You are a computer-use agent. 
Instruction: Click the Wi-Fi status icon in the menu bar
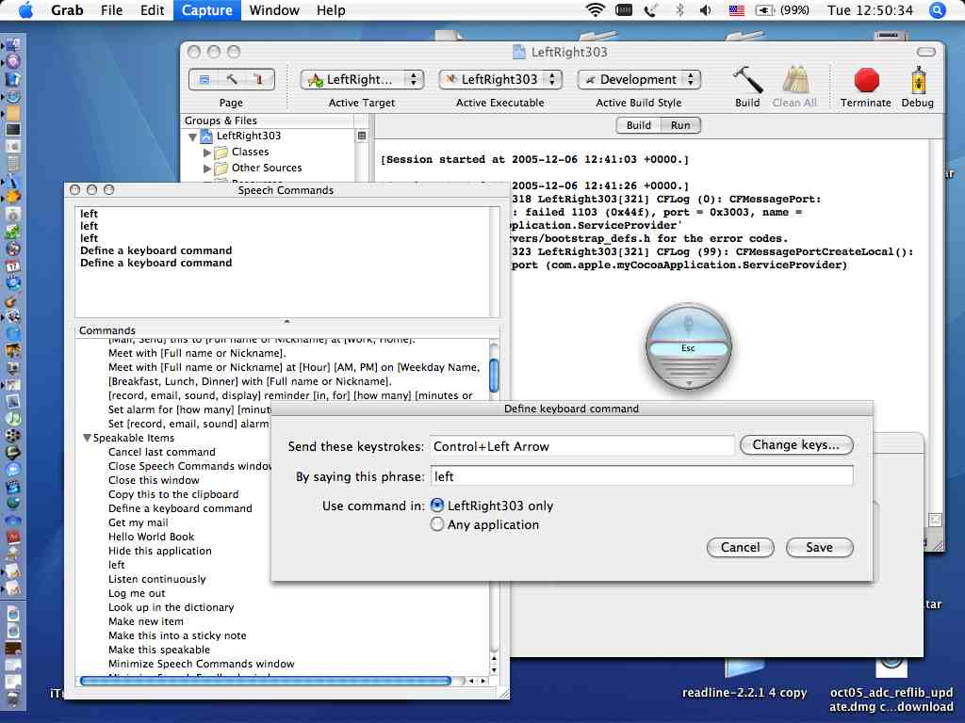[595, 9]
